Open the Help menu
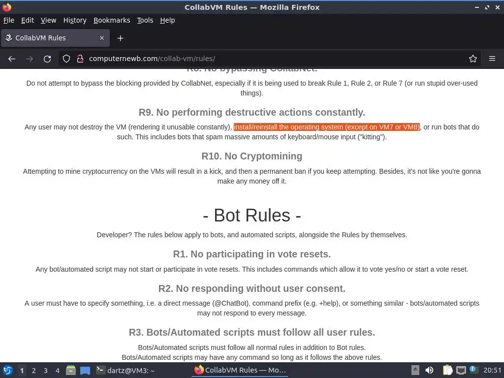This screenshot has width=504, height=378. [x=167, y=20]
